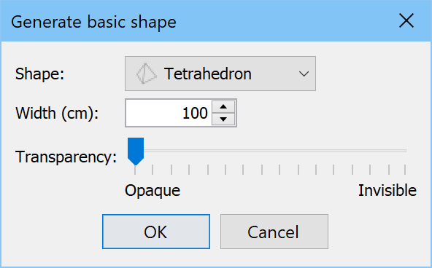Click the blue Transparency slider handle
This screenshot has width=432, height=268.
(136, 151)
